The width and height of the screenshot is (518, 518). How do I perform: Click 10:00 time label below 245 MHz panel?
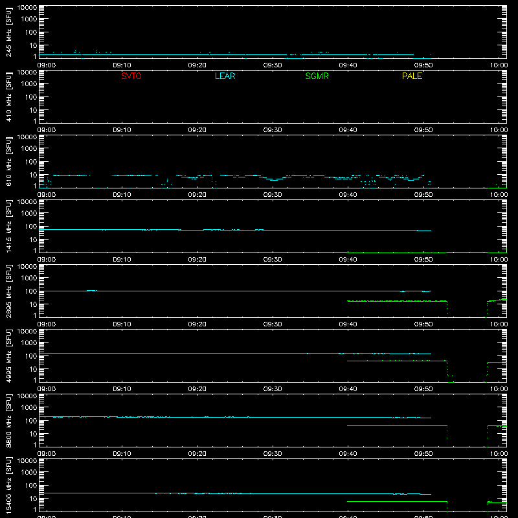click(x=499, y=65)
